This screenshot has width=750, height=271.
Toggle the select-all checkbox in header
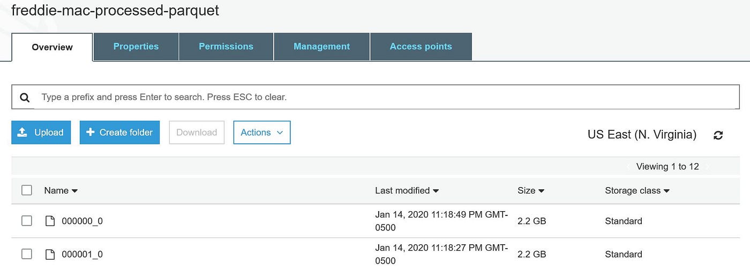27,190
